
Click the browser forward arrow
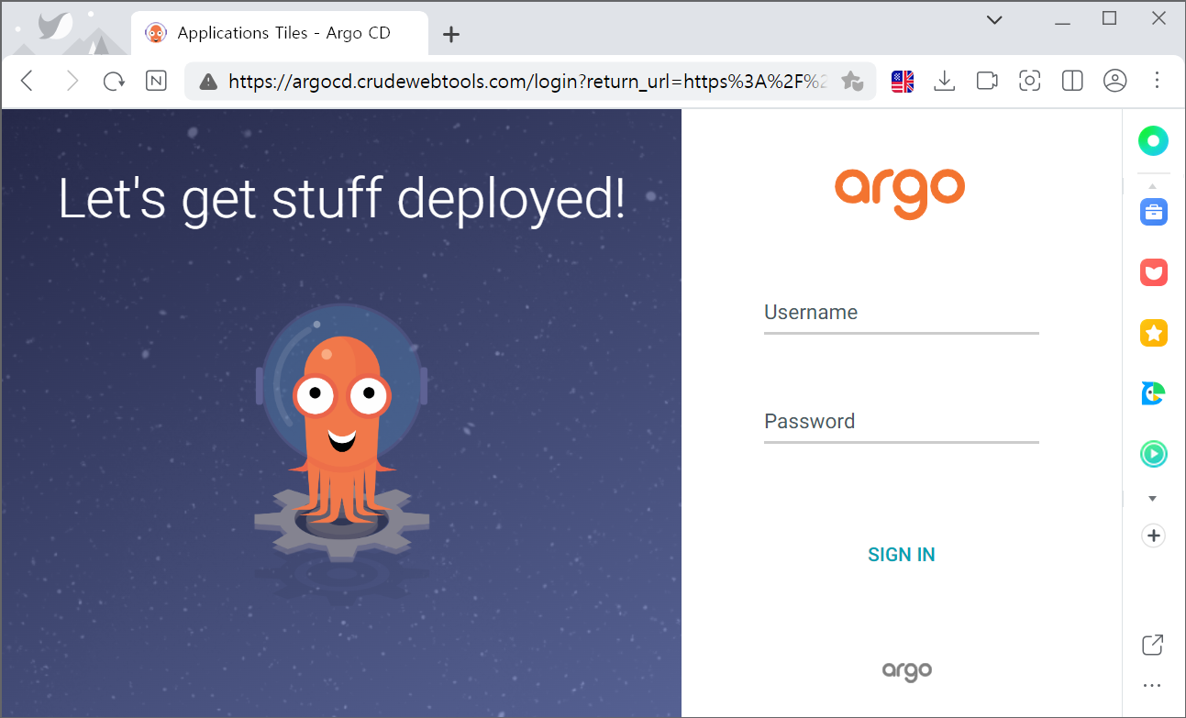72,81
